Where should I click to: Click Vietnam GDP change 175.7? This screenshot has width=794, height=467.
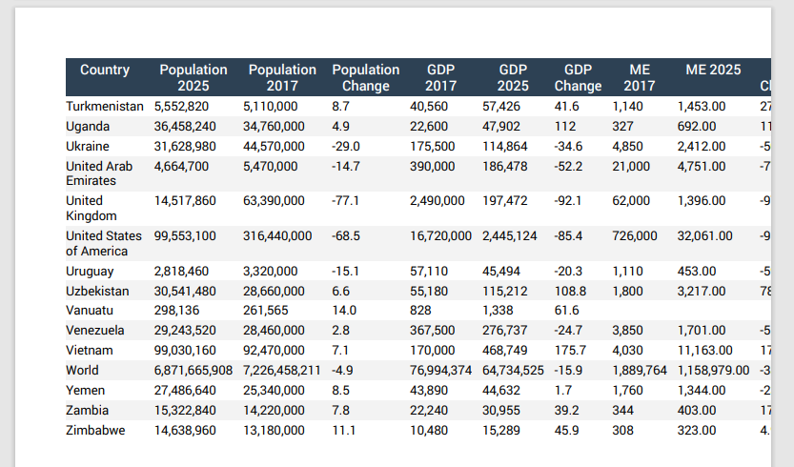tap(570, 351)
